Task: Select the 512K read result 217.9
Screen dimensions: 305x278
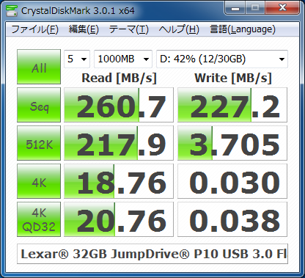Action: [x=119, y=143]
